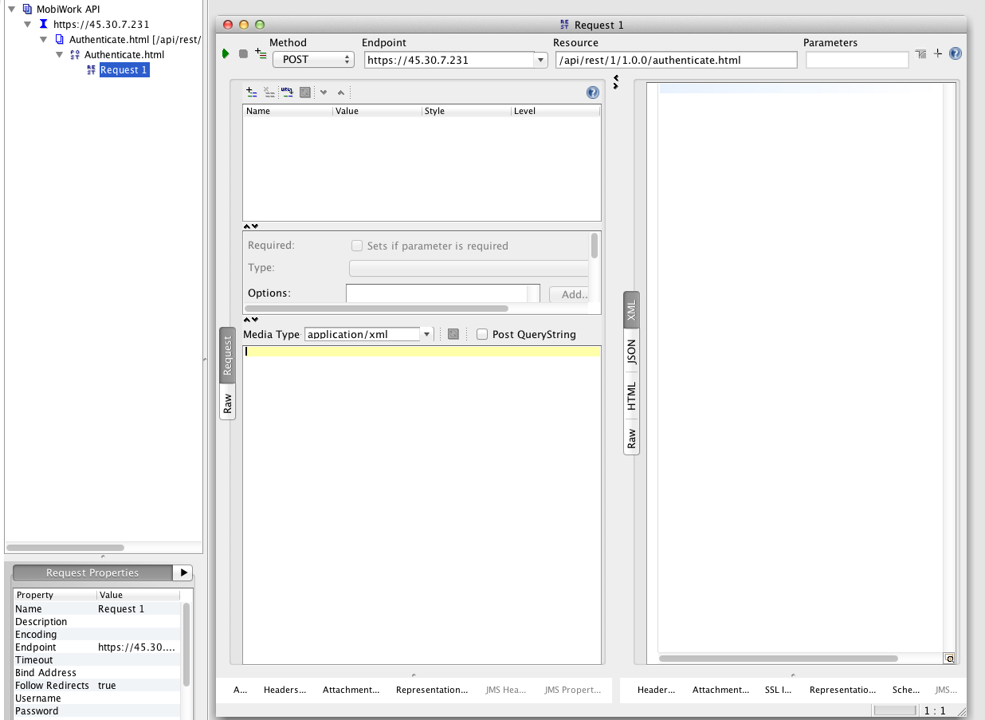Collapse the MobiWork API project tree node
This screenshot has height=720, width=985.
pyautogui.click(x=12, y=10)
